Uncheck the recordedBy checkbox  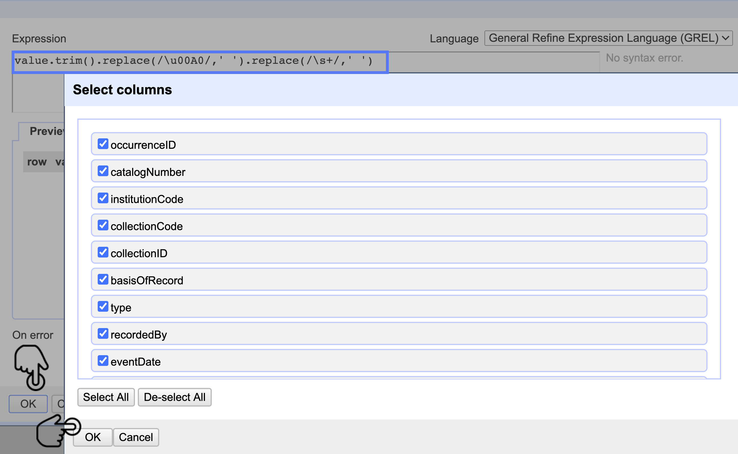point(103,333)
